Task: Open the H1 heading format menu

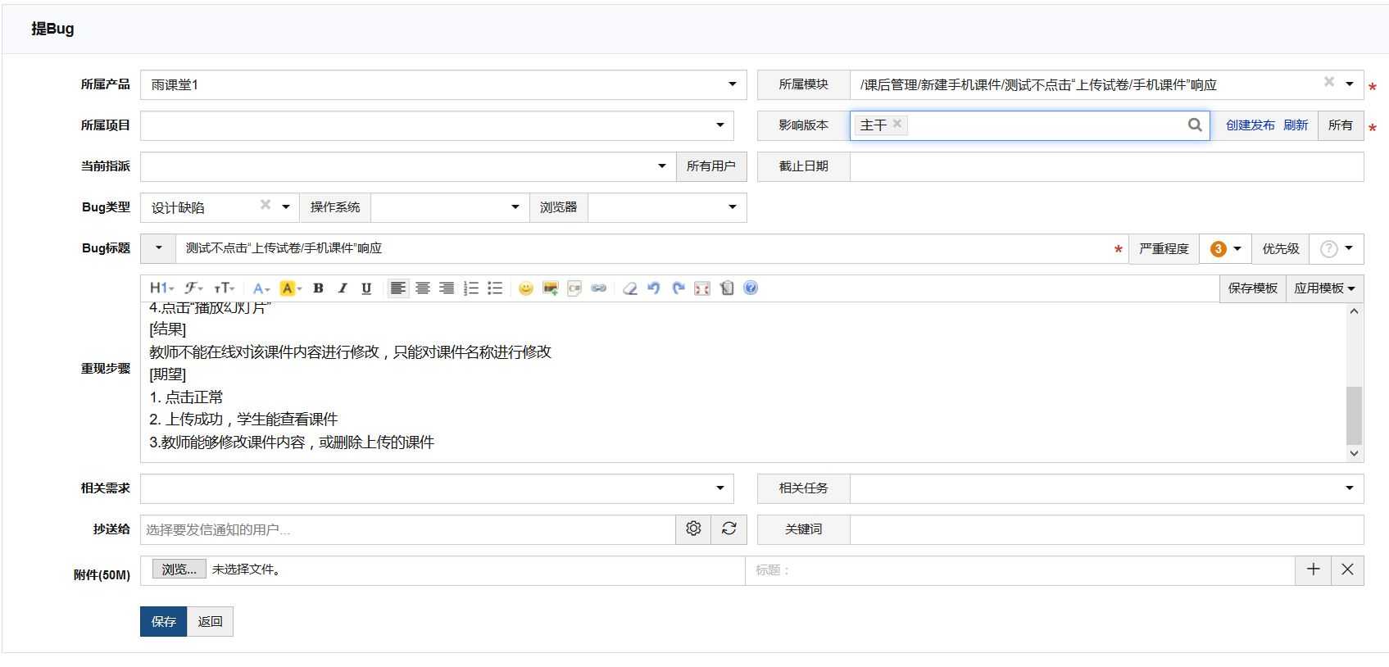Action: [x=161, y=288]
